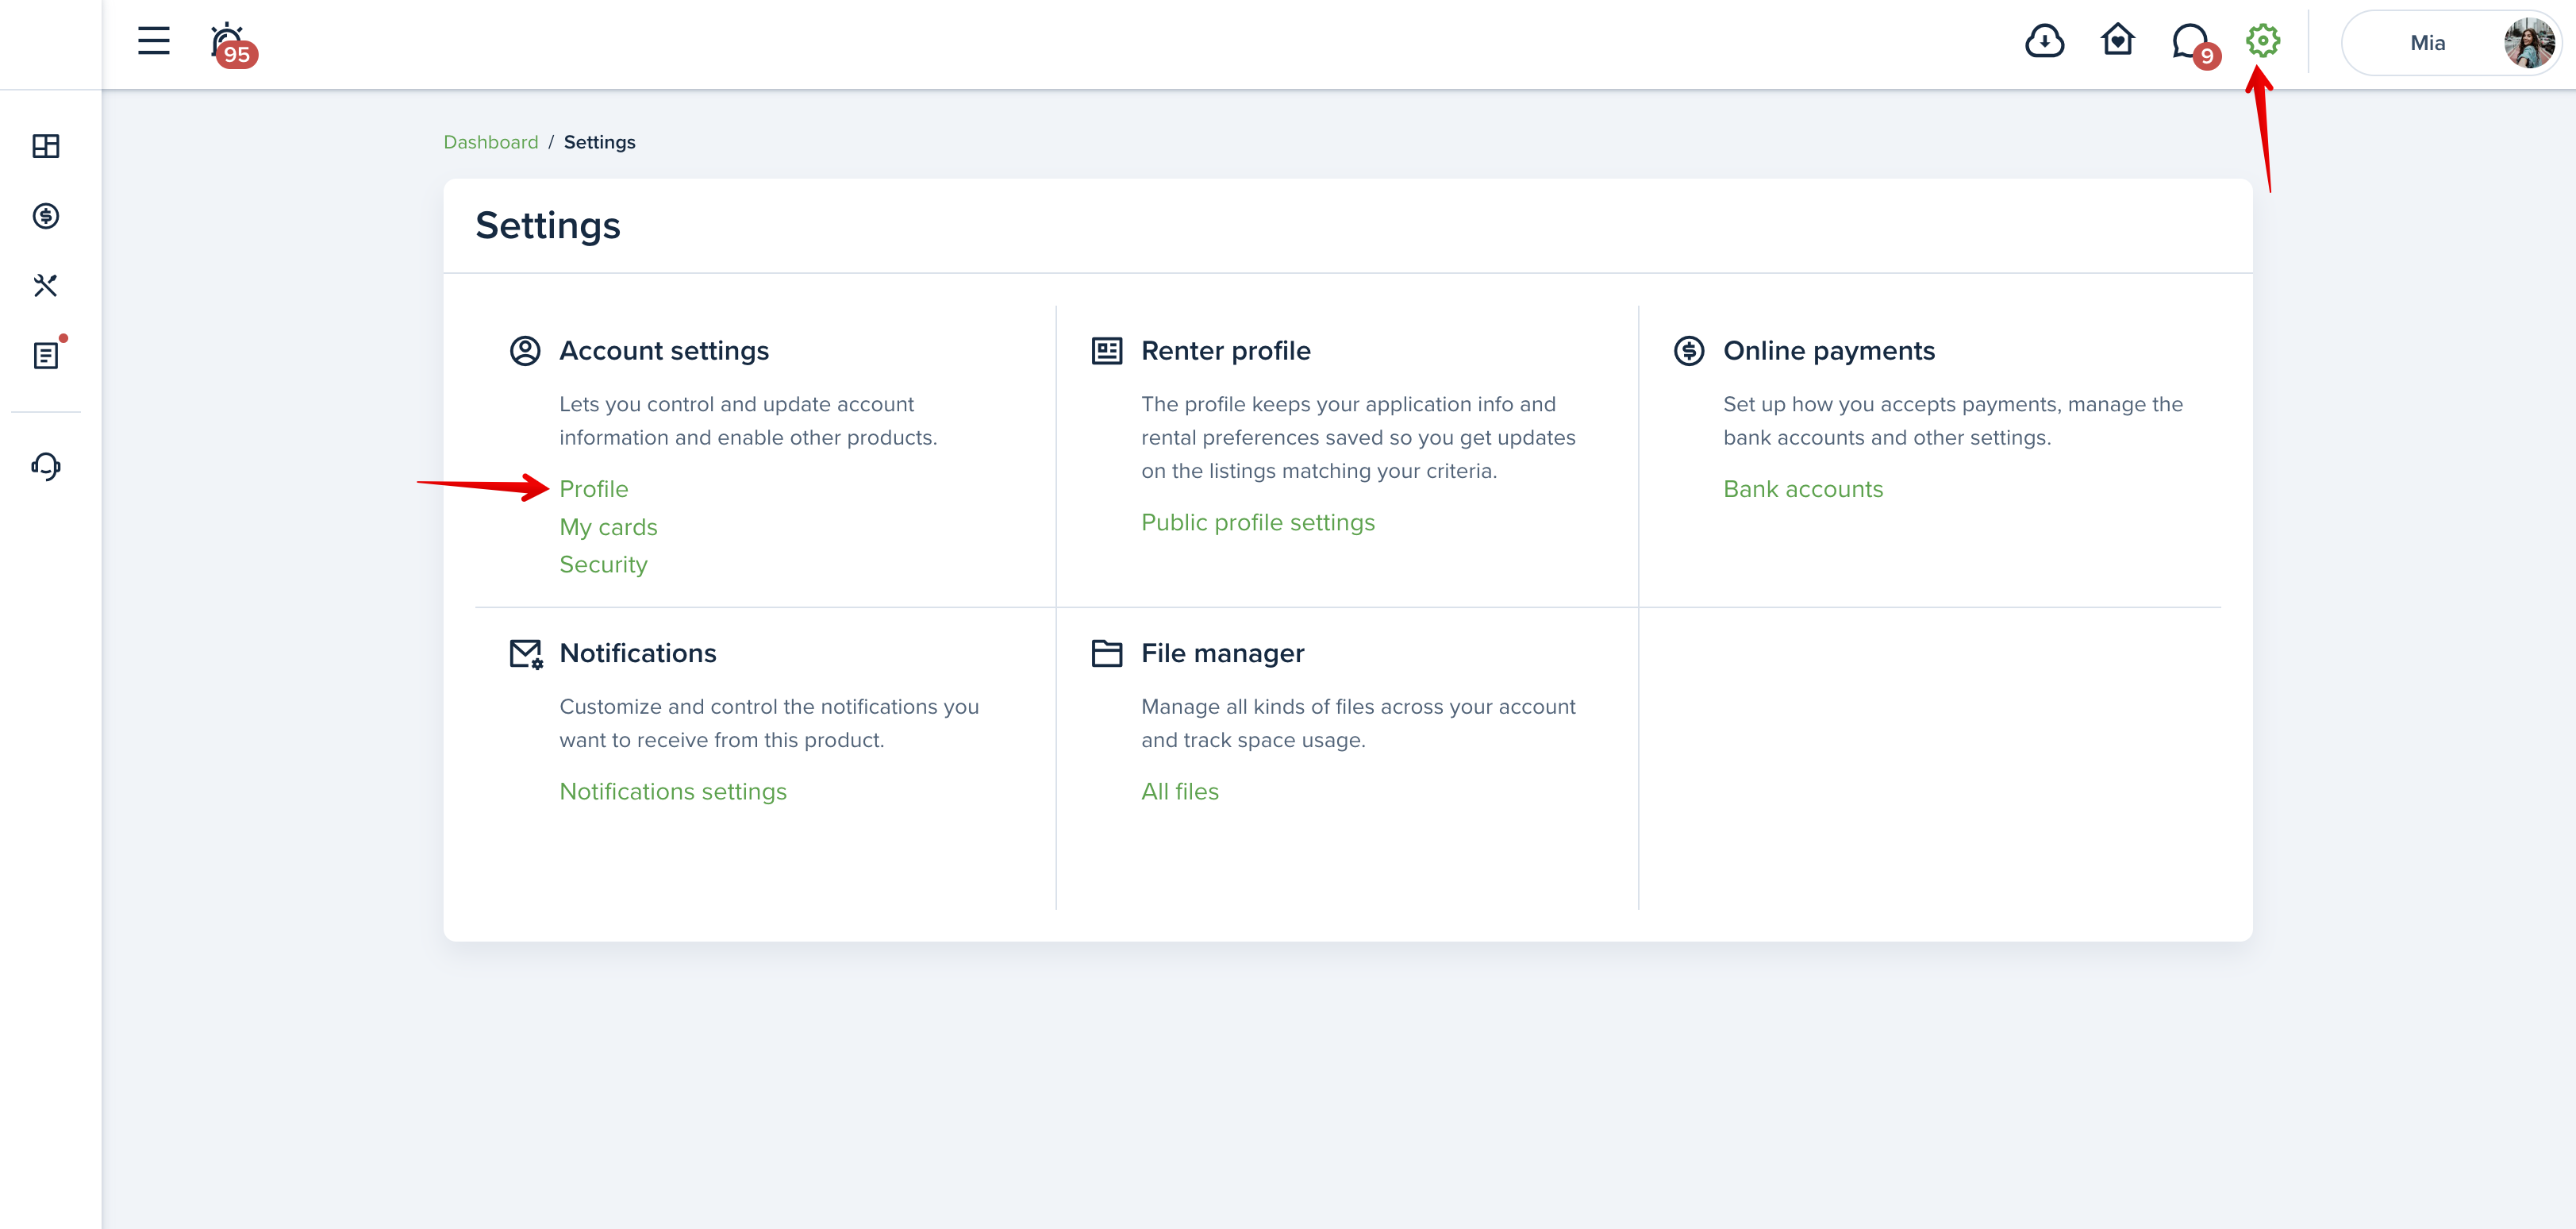Open the Profile link
The width and height of the screenshot is (2576, 1229).
pos(594,488)
